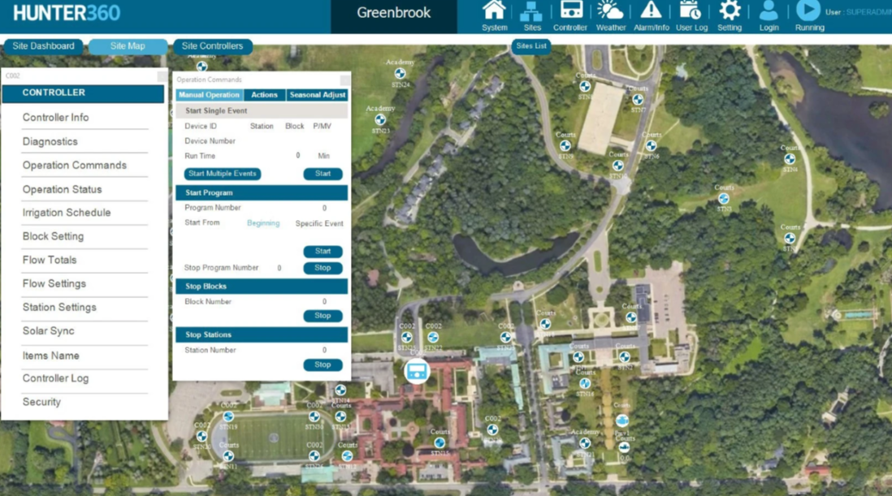Image resolution: width=892 pixels, height=496 pixels.
Task: Select the STN15 Courts station marker
Action: (x=440, y=442)
